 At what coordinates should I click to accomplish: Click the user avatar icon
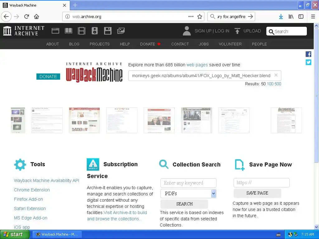187,31
